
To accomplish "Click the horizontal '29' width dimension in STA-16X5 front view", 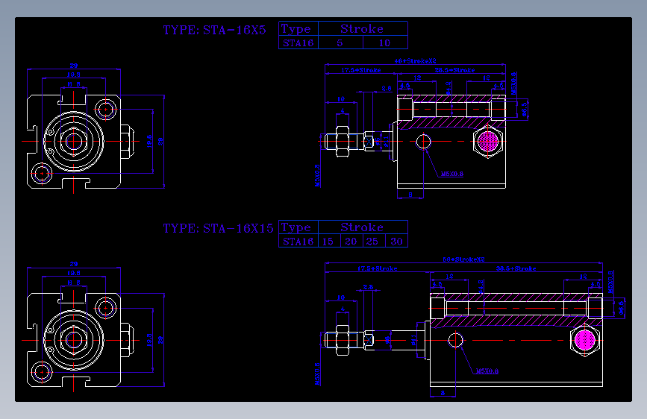I will point(73,66).
